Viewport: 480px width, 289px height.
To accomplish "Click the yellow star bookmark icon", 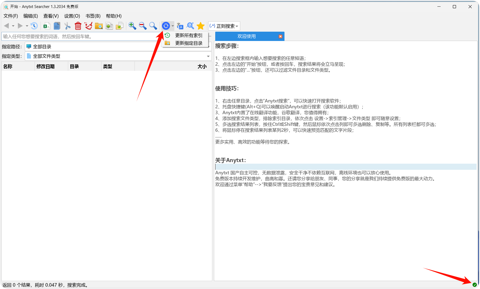I will click(x=201, y=26).
